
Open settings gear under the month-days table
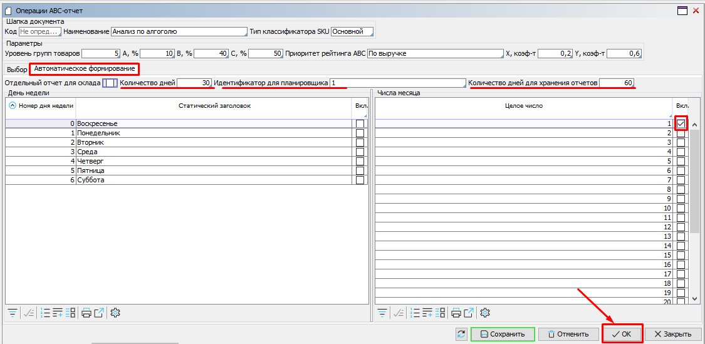pos(484,313)
